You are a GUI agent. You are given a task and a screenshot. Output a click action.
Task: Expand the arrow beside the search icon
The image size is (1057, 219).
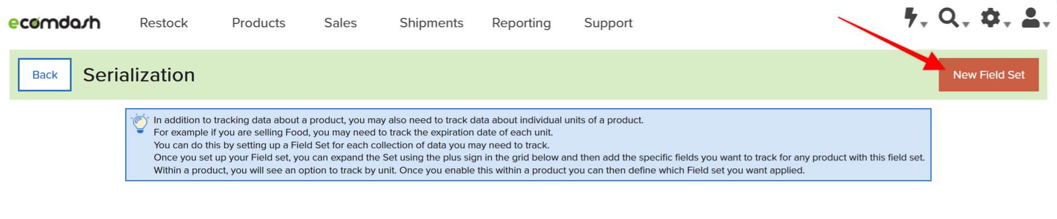(x=965, y=25)
